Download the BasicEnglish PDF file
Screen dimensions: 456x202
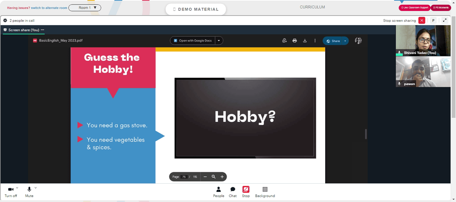(x=305, y=41)
